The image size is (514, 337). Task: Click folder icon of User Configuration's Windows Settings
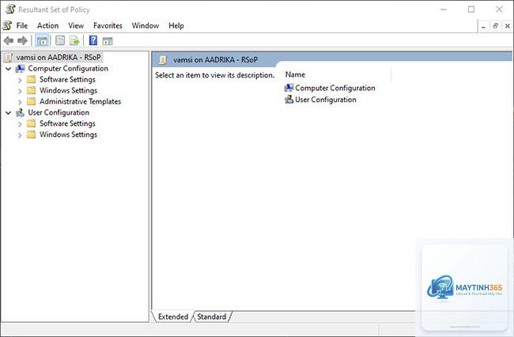click(x=31, y=134)
